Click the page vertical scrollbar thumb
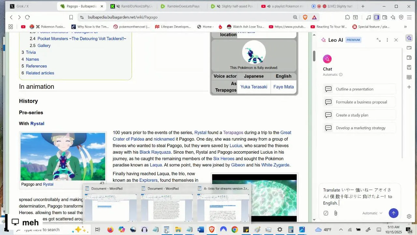Image resolution: width=417 pixels, height=235 pixels. (314, 56)
